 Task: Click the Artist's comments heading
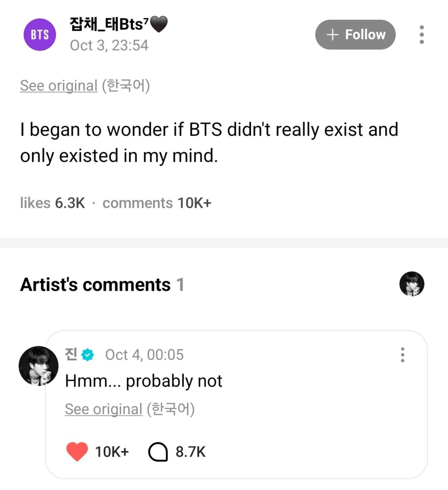(95, 285)
